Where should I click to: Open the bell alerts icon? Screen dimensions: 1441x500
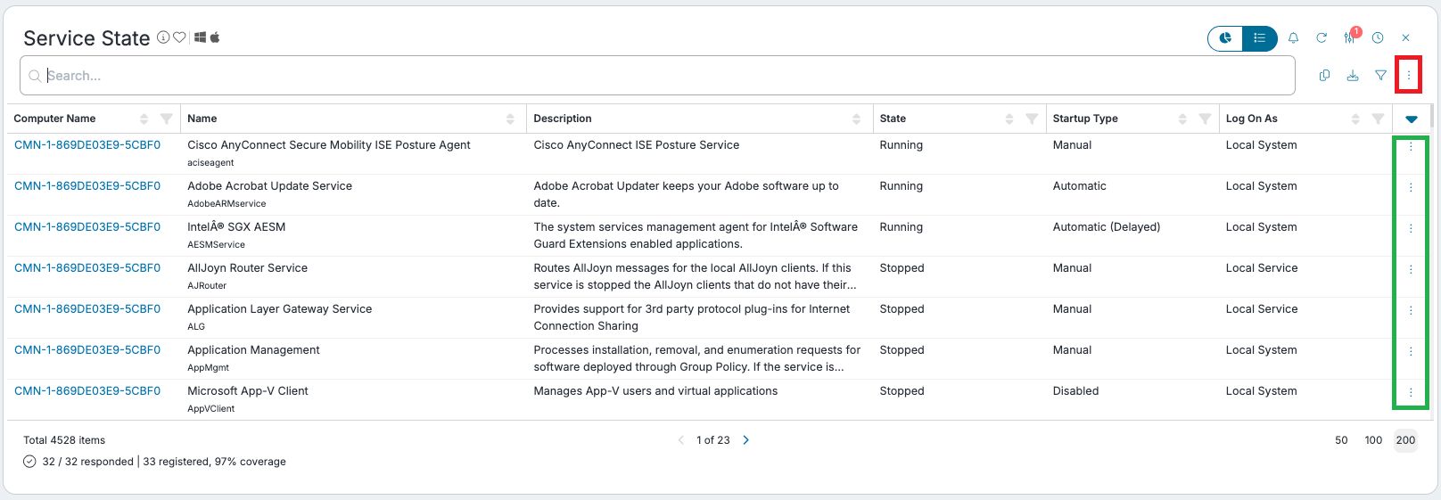click(x=1293, y=38)
